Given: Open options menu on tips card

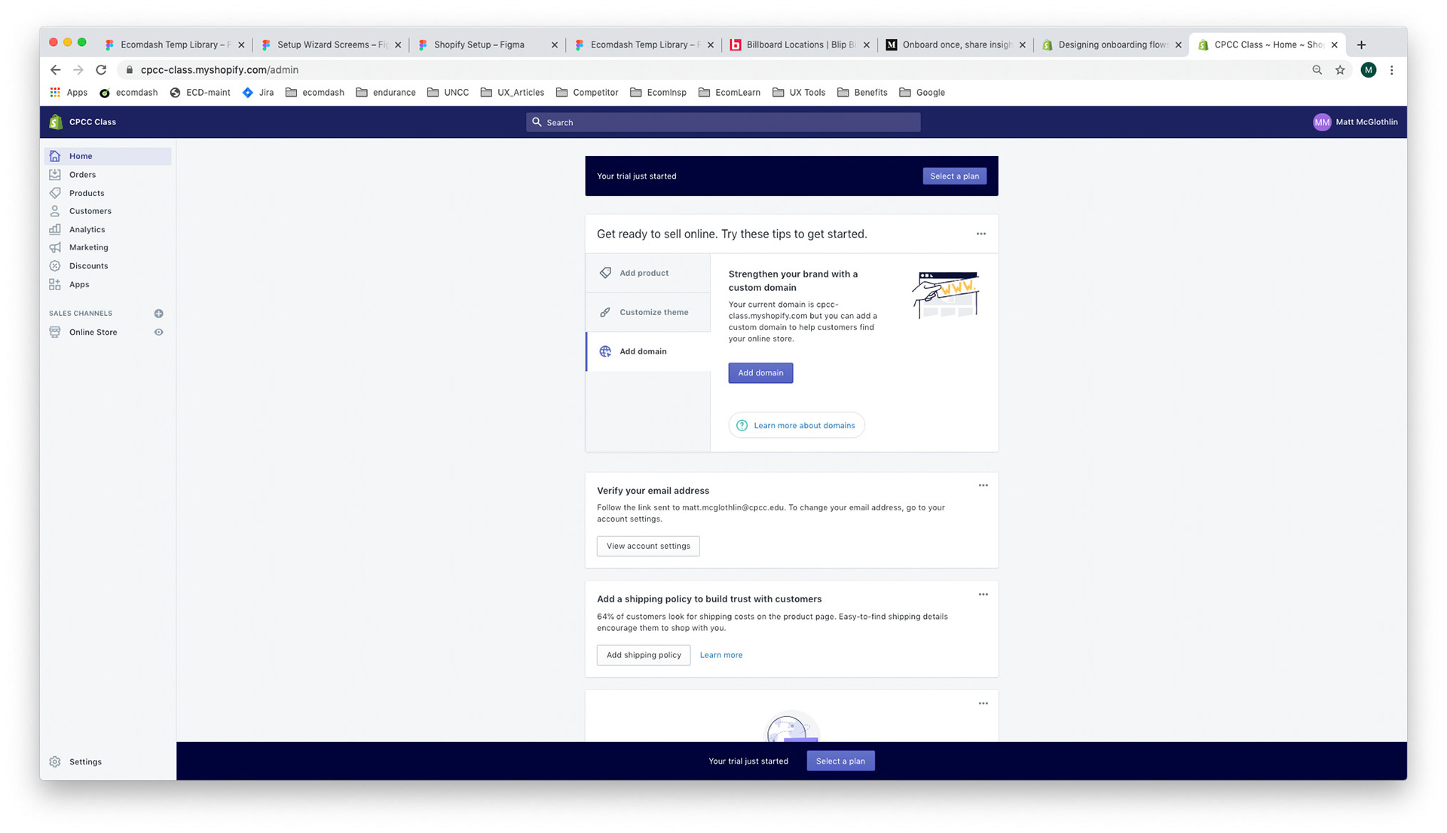Looking at the screenshot, I should click(x=980, y=234).
